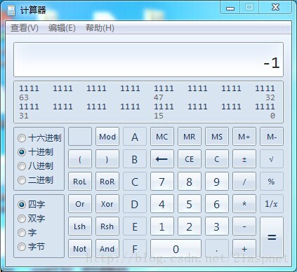Click the number 0 key
The height and width of the screenshot is (272, 297).
coord(176,249)
